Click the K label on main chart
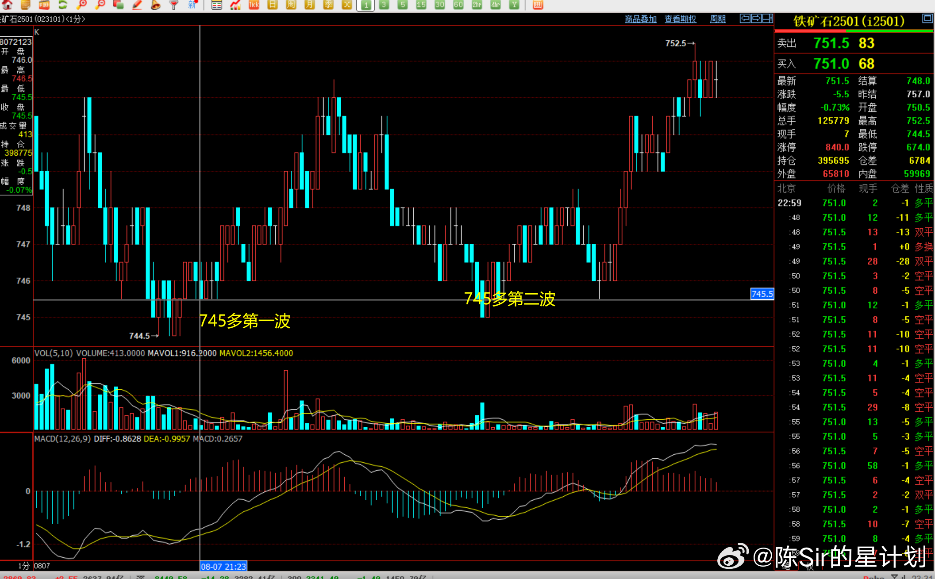This screenshot has height=579, width=935. coord(37,32)
